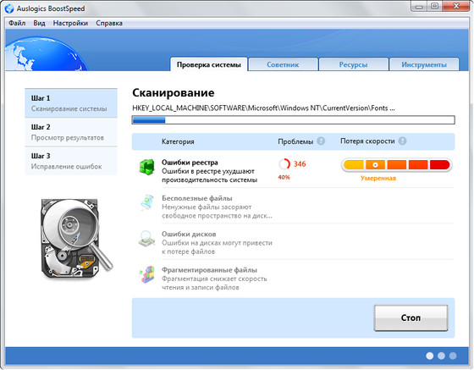Click the Стоп button

pos(411,318)
